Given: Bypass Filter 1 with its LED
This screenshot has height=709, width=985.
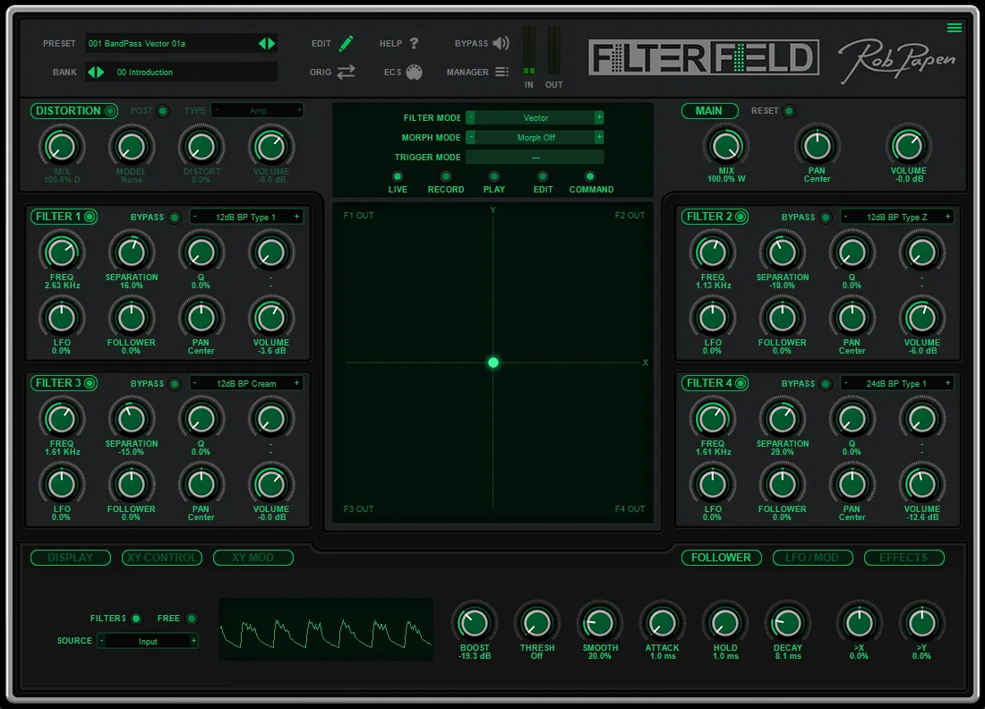Looking at the screenshot, I should tap(175, 218).
